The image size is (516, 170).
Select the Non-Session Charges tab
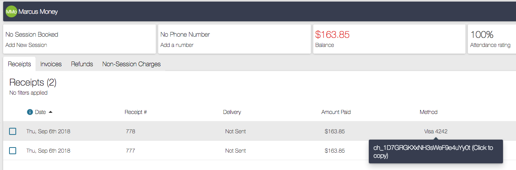(131, 64)
